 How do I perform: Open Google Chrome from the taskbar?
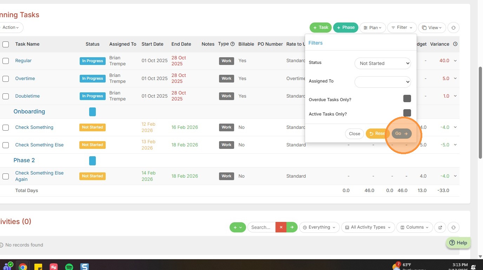23,267
